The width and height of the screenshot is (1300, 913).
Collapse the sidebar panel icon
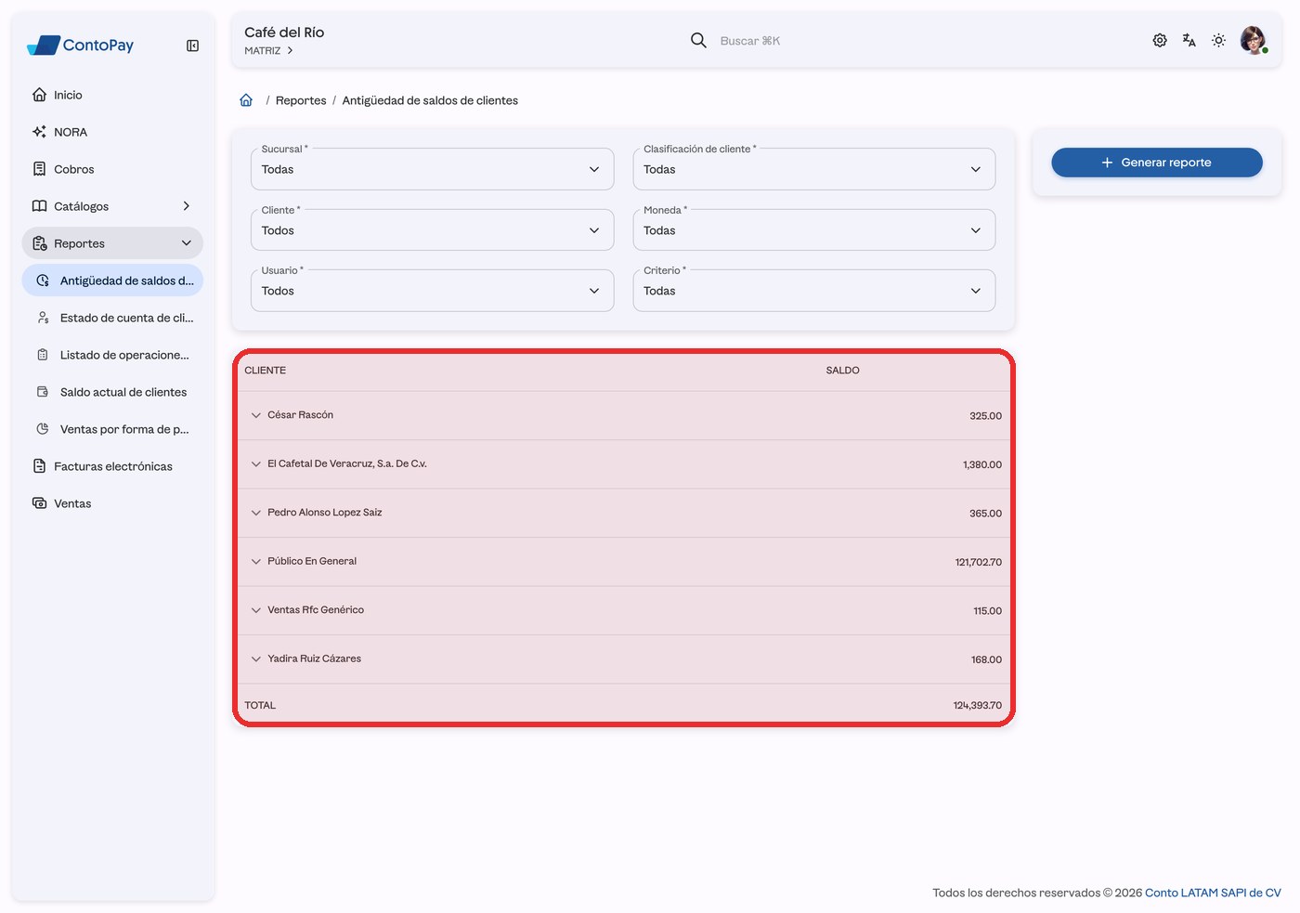(192, 46)
